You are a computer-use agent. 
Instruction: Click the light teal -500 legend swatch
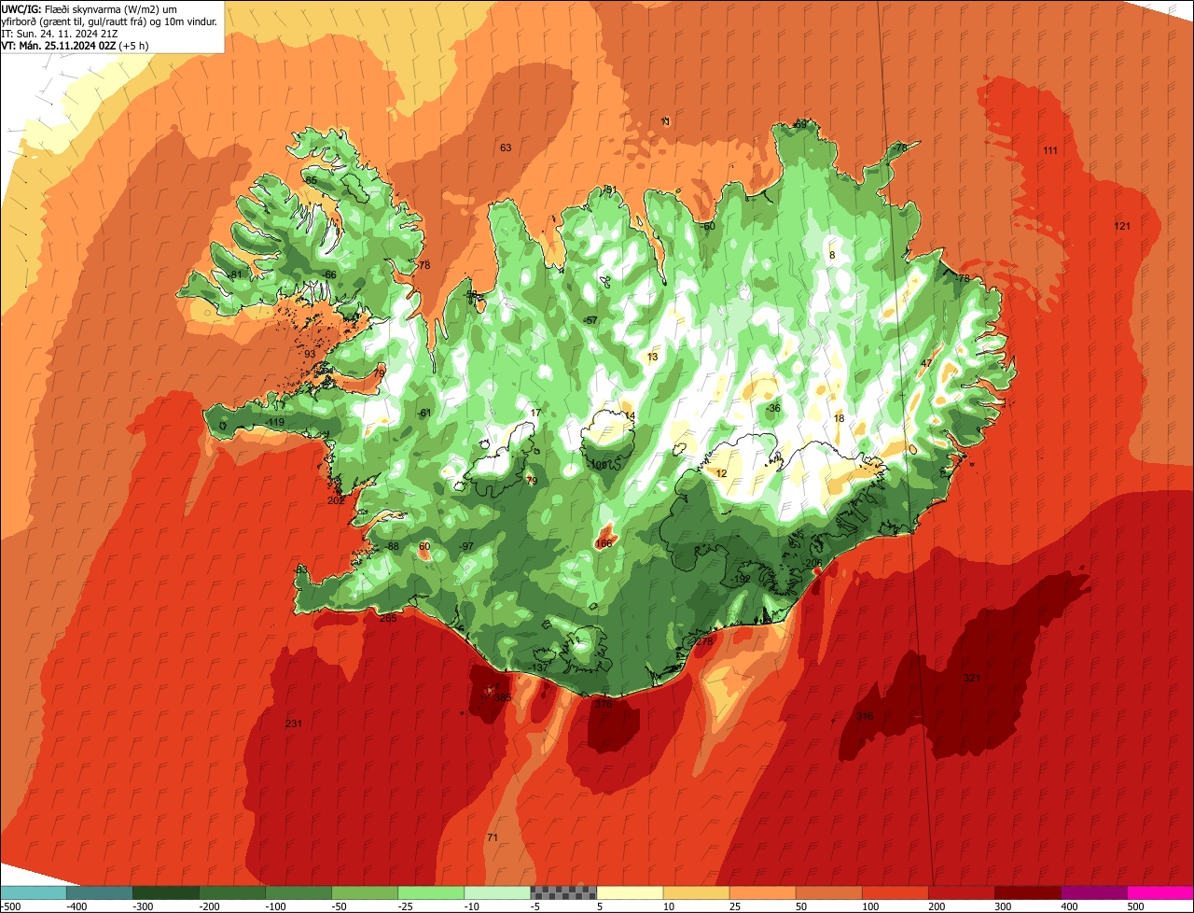tap(33, 892)
